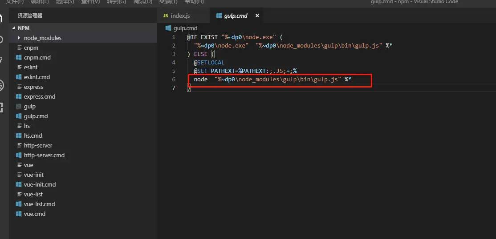Open the 选择(S) menu

click(65, 2)
